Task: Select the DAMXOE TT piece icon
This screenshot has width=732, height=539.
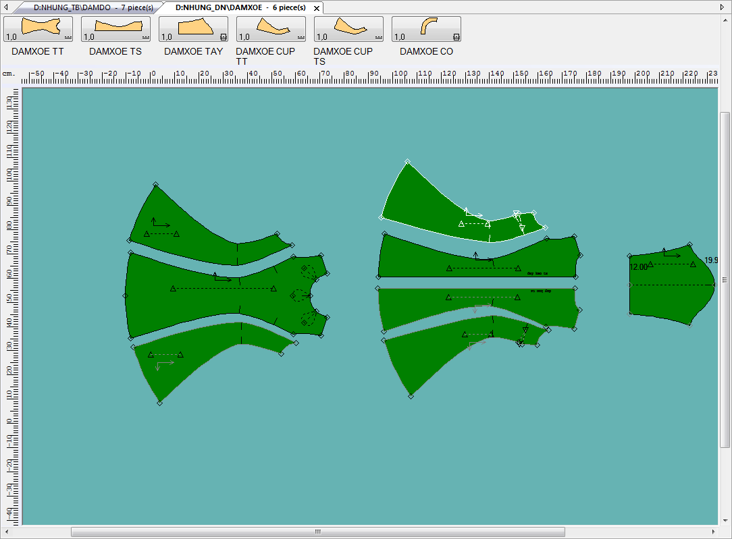Action: click(x=38, y=29)
